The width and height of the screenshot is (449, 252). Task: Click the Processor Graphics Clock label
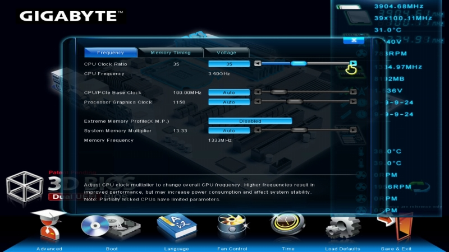118,102
